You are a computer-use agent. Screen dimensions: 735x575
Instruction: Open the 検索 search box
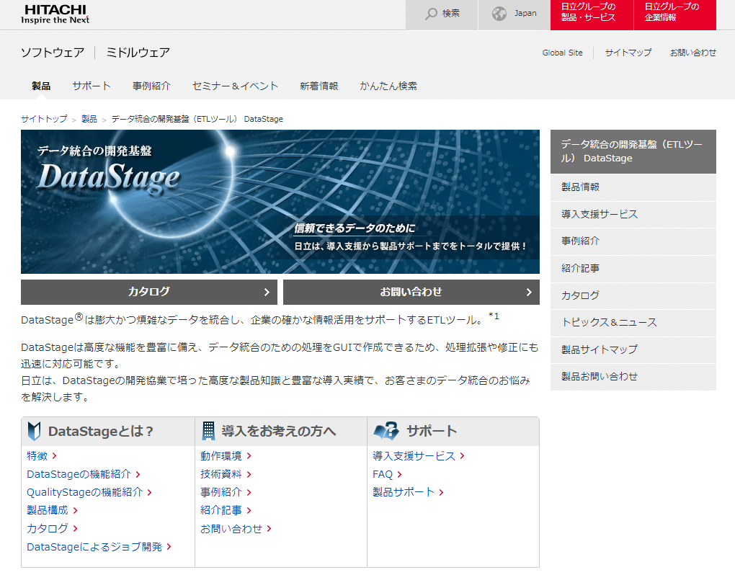click(442, 15)
